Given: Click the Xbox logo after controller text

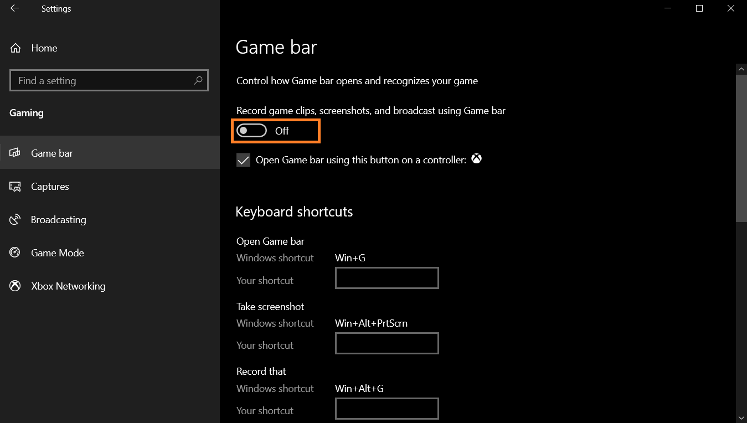Looking at the screenshot, I should pyautogui.click(x=476, y=159).
